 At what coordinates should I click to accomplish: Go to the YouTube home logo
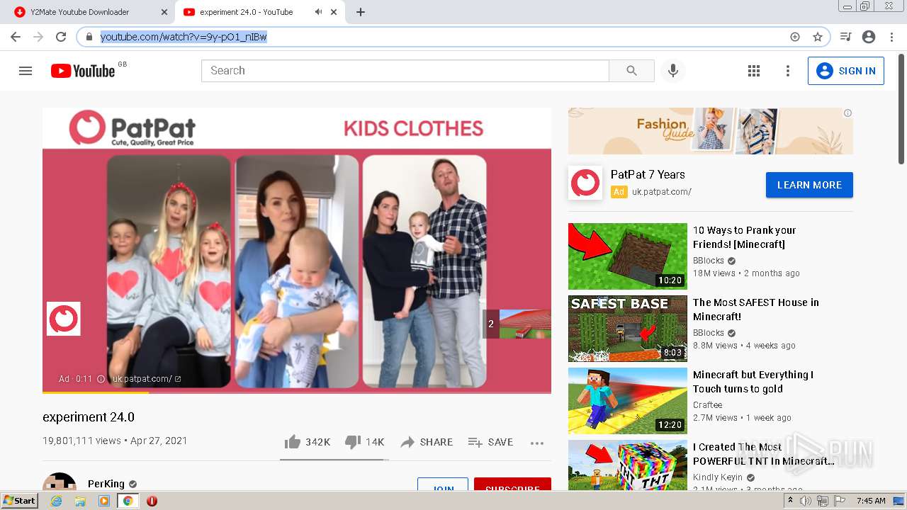pos(83,71)
